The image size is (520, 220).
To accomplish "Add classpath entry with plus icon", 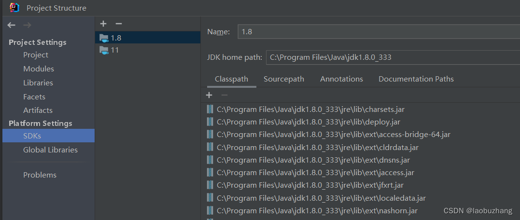I will pyautogui.click(x=209, y=96).
